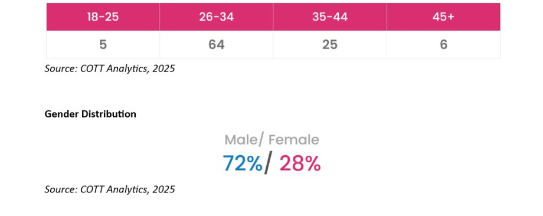Click the value 5 table cell

pos(103,45)
